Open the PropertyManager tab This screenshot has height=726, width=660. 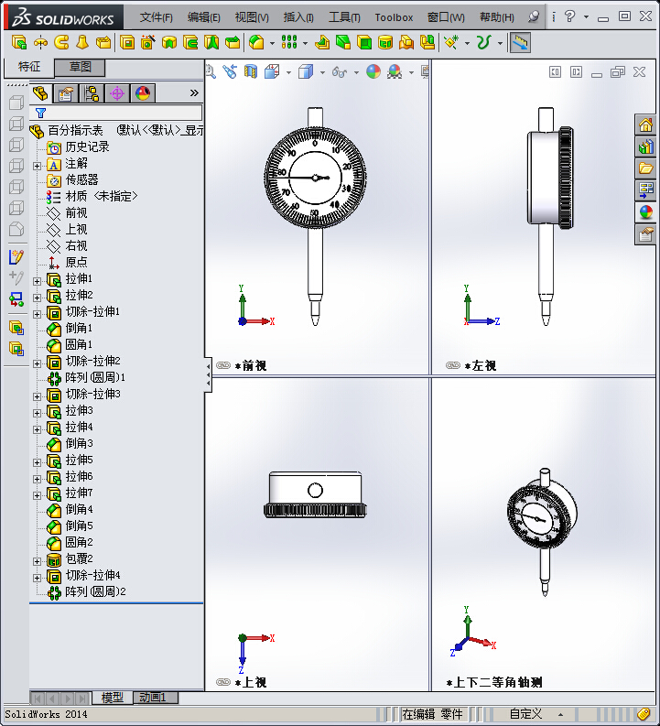pyautogui.click(x=66, y=93)
